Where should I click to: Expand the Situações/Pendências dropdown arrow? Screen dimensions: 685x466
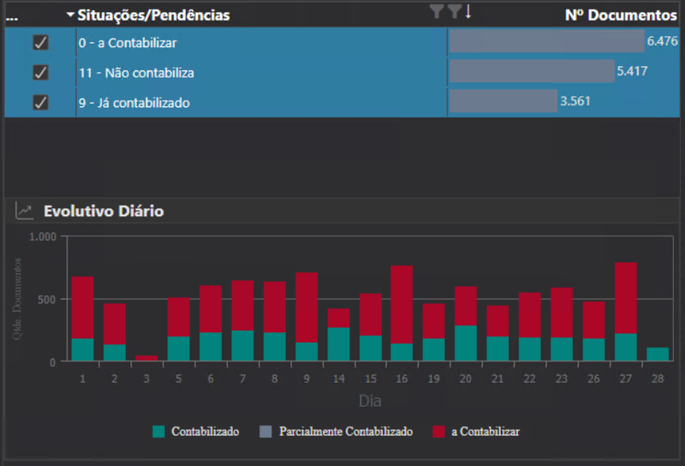coord(70,15)
